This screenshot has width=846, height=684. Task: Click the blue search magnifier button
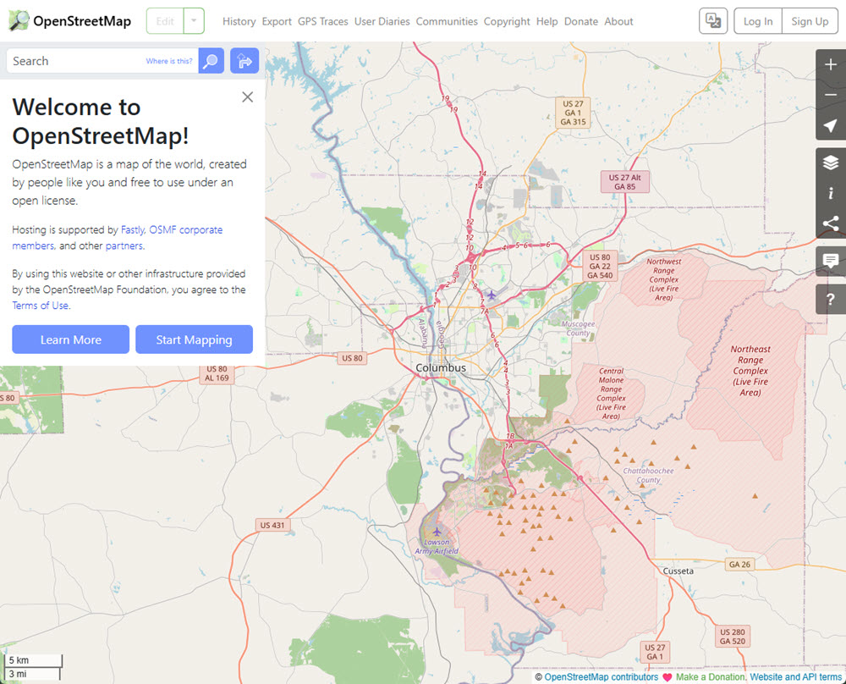tap(211, 60)
